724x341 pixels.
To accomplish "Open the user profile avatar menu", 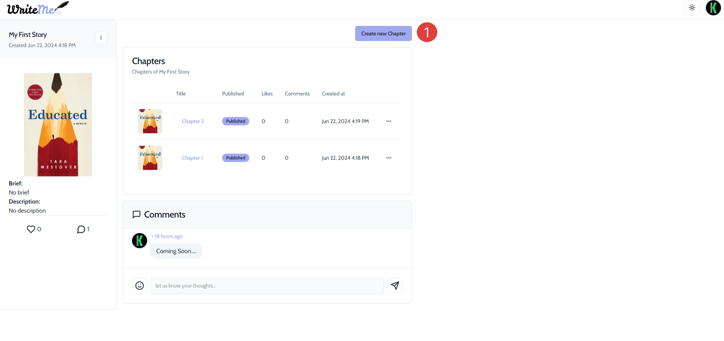I will [x=713, y=8].
